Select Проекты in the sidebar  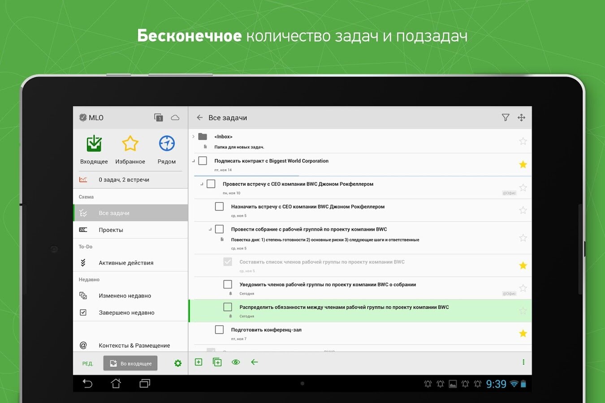111,230
